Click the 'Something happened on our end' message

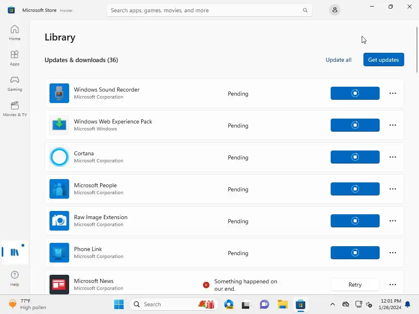pos(246,285)
